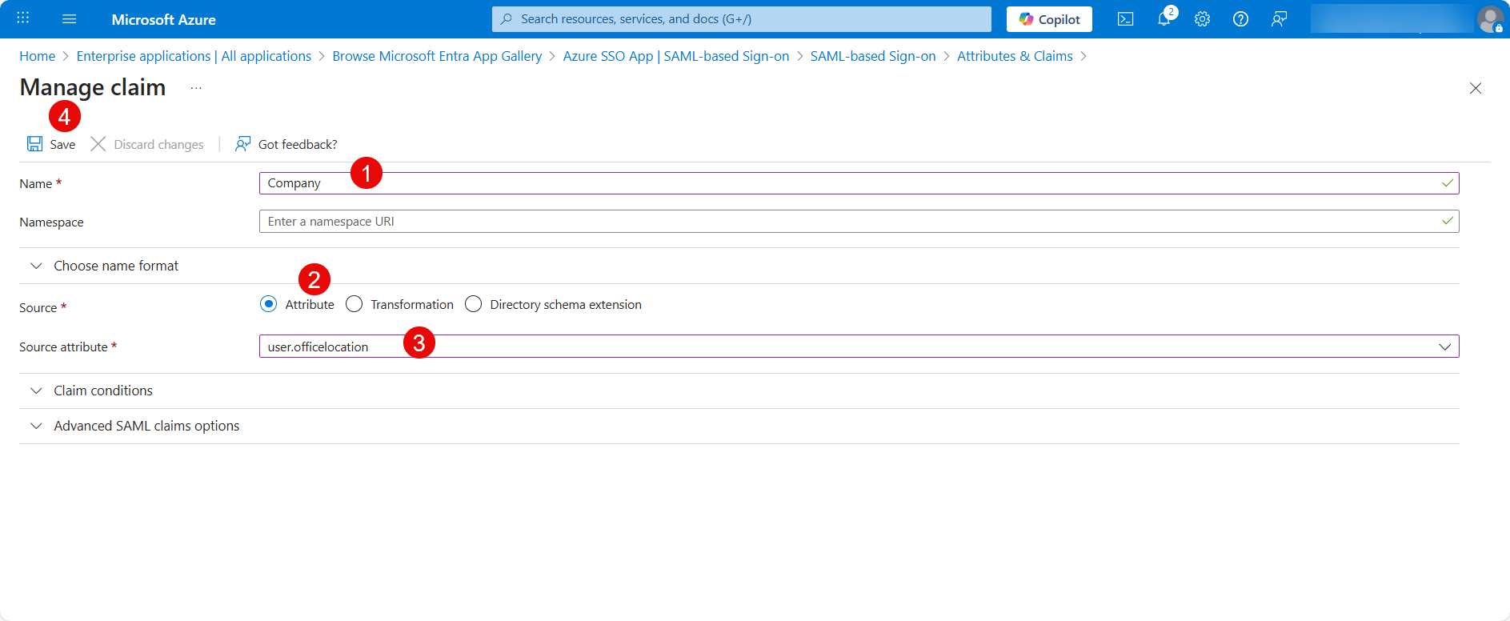This screenshot has height=621, width=1510.
Task: Click the top bar feedback icon
Action: tap(1279, 19)
